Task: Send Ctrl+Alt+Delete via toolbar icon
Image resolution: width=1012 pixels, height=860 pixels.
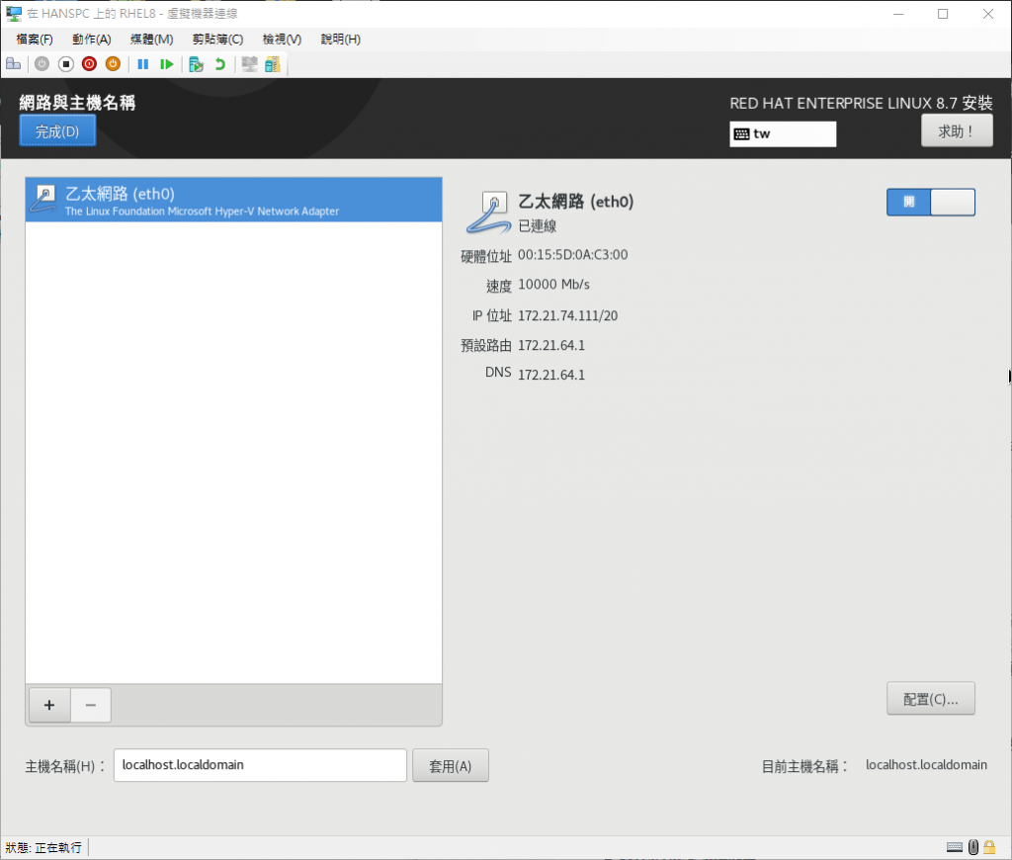Action: tap(14, 64)
